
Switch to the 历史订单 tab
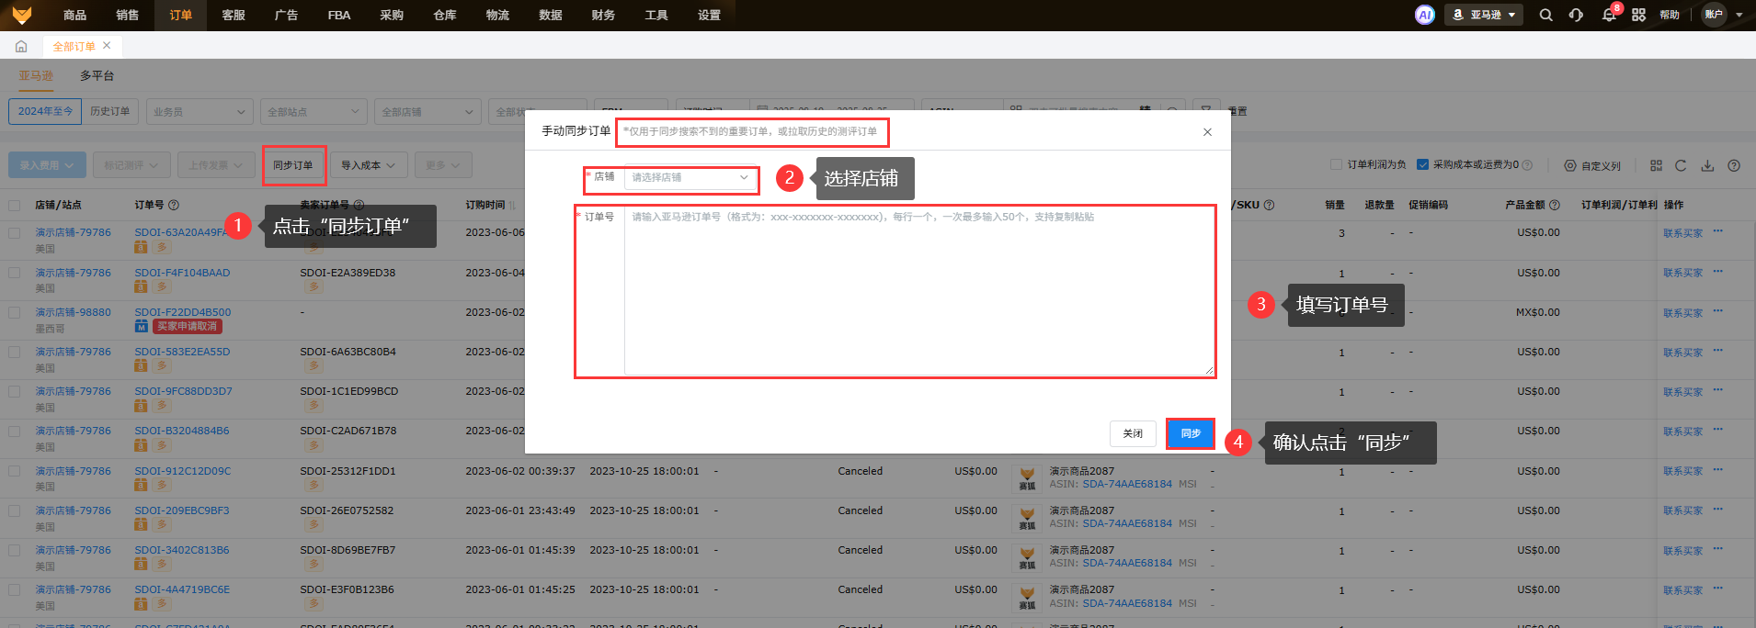point(110,111)
